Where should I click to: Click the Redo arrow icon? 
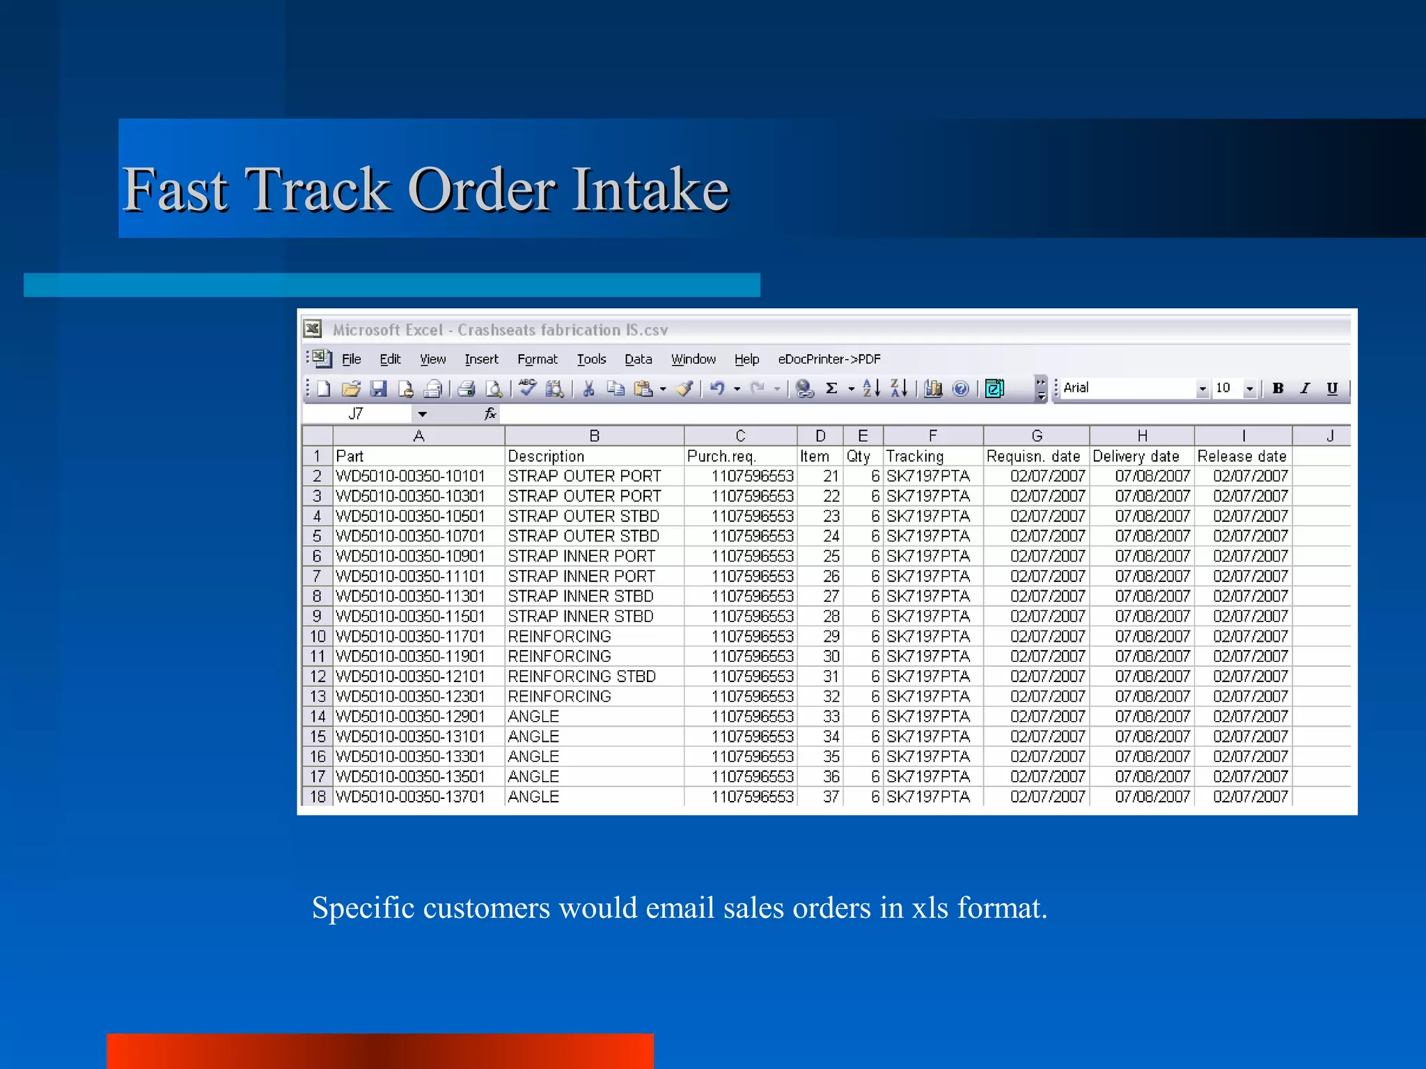[x=758, y=388]
